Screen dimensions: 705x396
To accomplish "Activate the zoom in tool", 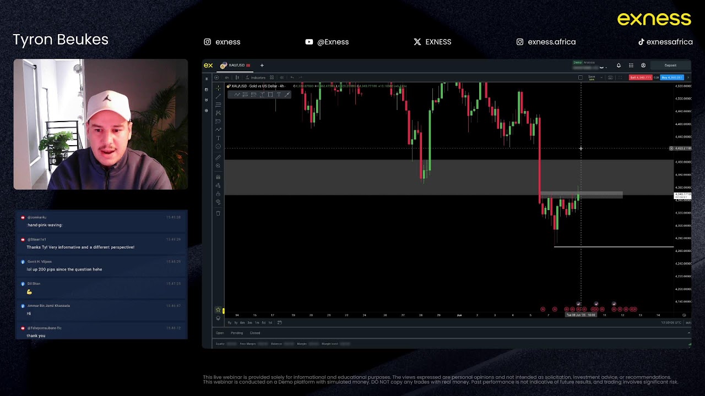I will click(x=218, y=166).
